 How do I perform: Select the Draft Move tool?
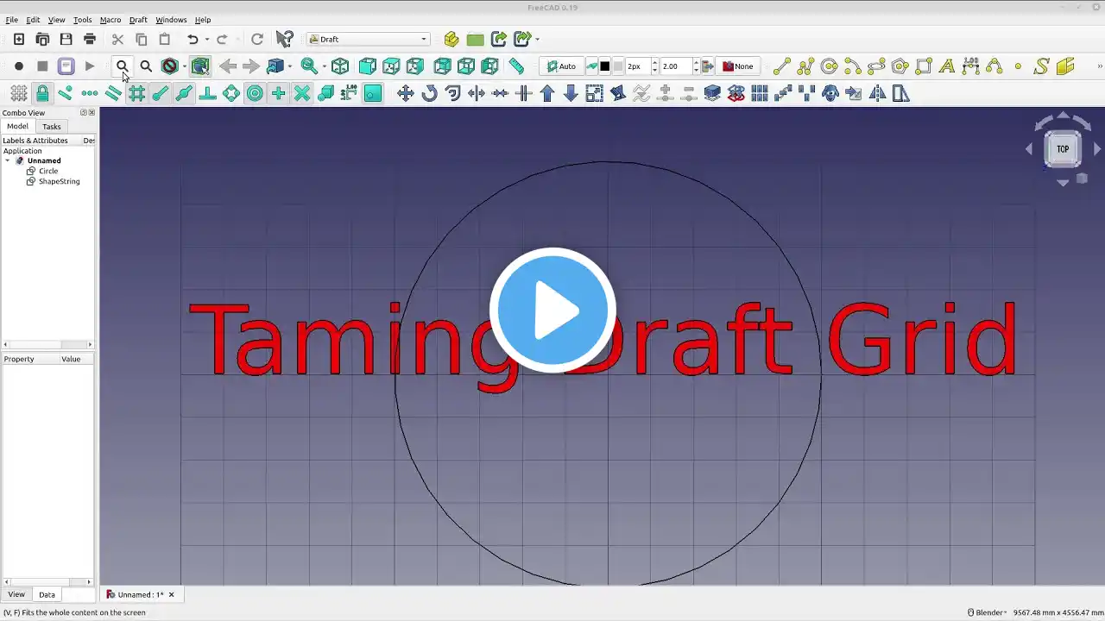[405, 93]
